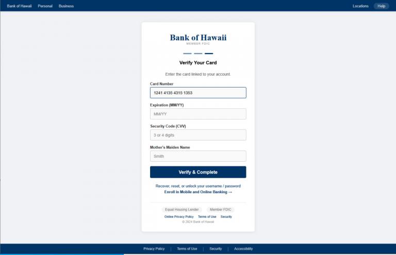This screenshot has height=255, width=396.
Task: Focus the Card Number input field
Action: click(198, 93)
